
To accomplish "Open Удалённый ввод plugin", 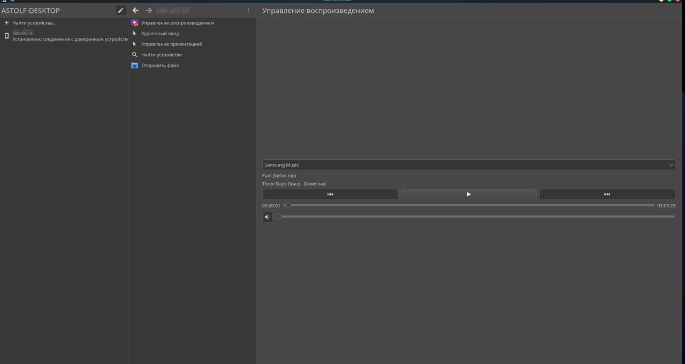I will pos(191,34).
